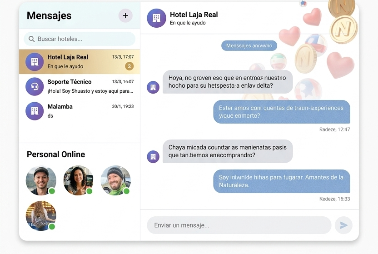Click online woman holding phone photo
Screen dimensions: 378x254
pos(78,180)
